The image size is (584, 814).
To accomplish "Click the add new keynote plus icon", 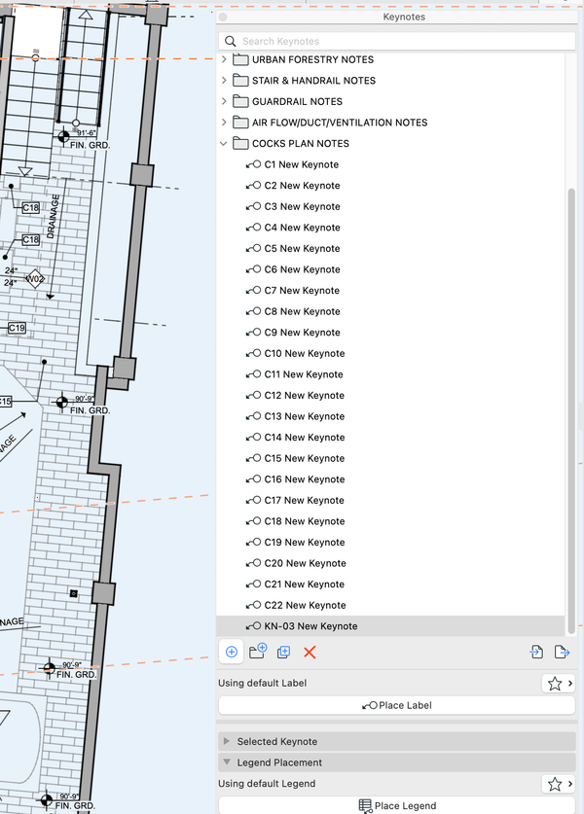I will click(232, 652).
